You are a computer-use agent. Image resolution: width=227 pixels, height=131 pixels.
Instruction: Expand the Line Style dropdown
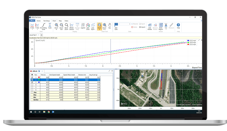(x=93, y=26)
